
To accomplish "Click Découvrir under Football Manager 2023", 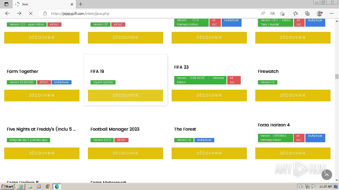I will [x=126, y=153].
